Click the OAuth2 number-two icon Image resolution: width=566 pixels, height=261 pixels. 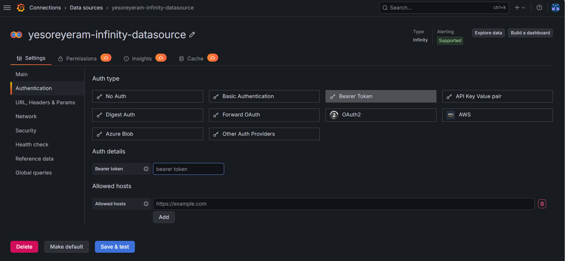click(334, 115)
